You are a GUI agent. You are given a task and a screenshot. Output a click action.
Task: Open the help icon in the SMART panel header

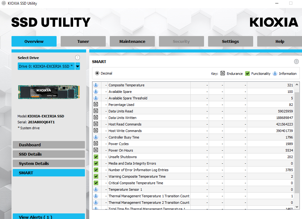tap(296, 62)
